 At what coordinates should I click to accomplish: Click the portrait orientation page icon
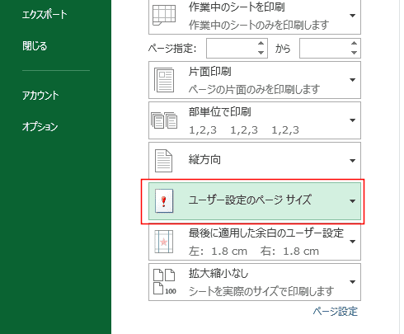(164, 161)
